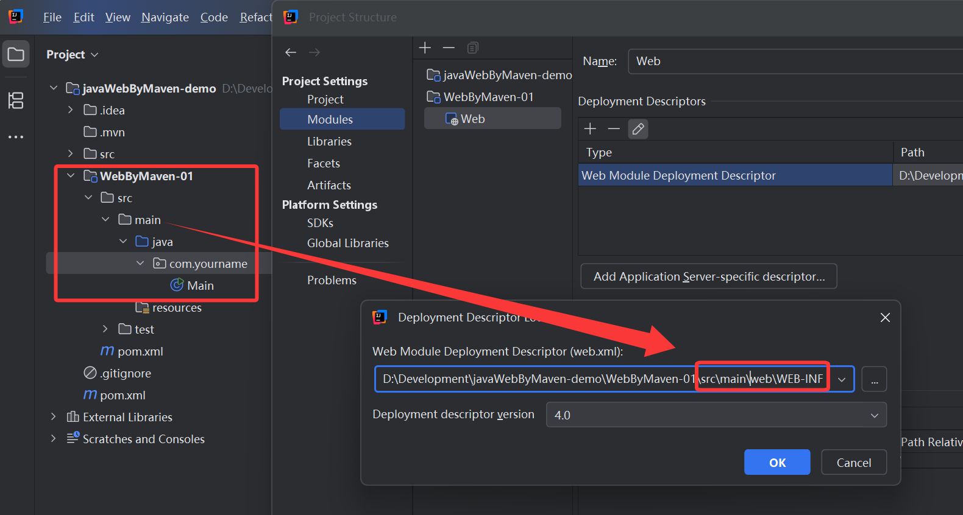The image size is (963, 515).
Task: Click the Type column header
Action: (735, 152)
